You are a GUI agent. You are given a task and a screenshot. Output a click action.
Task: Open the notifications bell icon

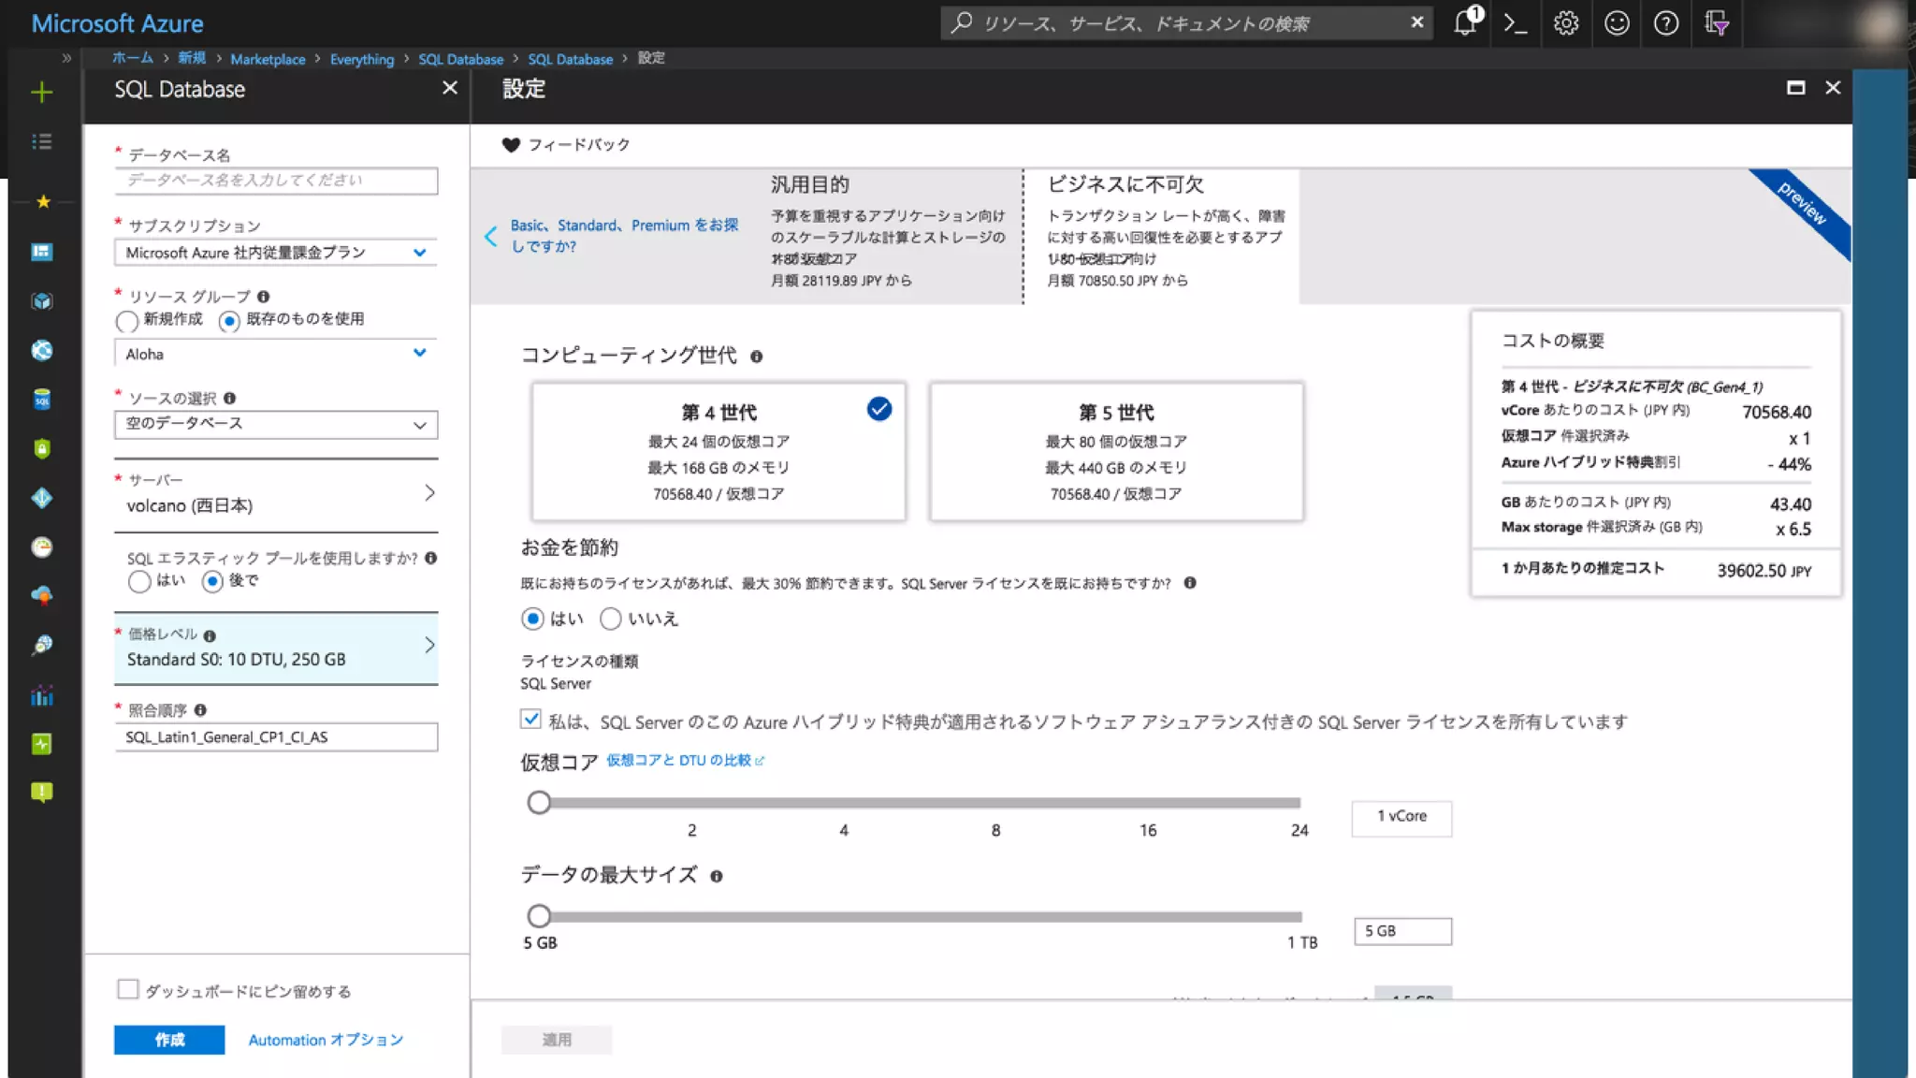tap(1465, 23)
